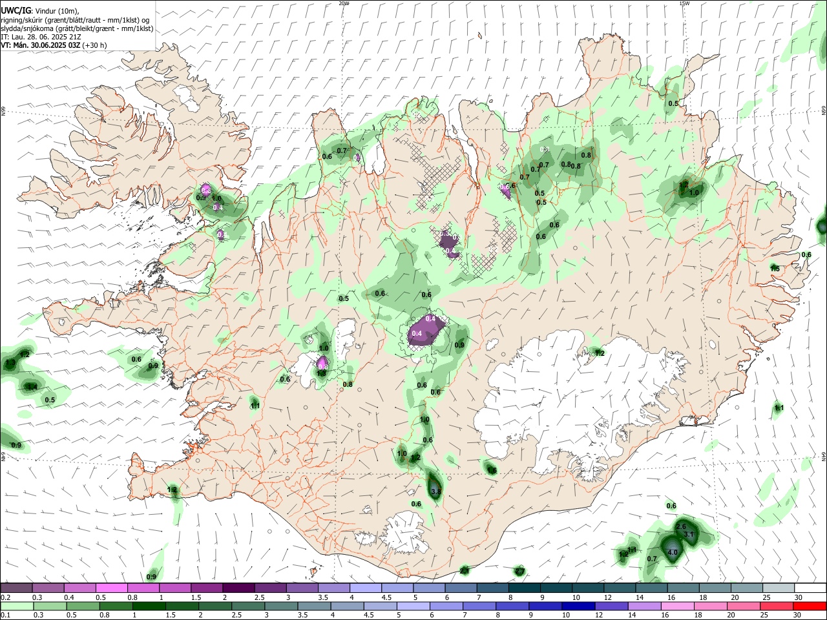Click the '3.1' precipitation value on the map
The width and height of the screenshot is (827, 620).
(x=689, y=535)
